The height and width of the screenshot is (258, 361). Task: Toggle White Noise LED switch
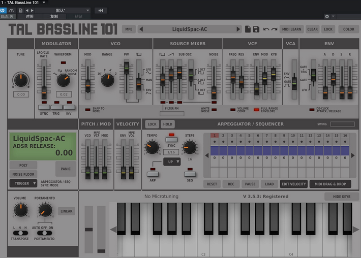pos(214,110)
